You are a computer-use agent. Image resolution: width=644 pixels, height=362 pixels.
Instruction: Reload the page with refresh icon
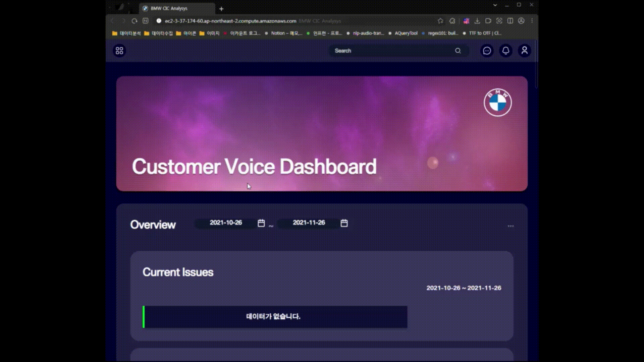[135, 21]
